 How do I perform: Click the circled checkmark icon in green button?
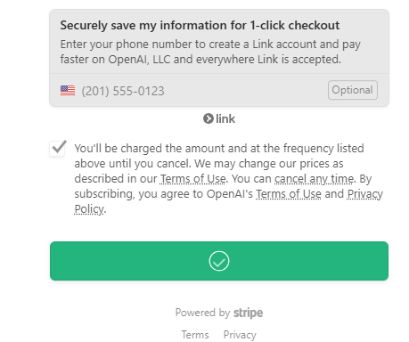pyautogui.click(x=219, y=261)
